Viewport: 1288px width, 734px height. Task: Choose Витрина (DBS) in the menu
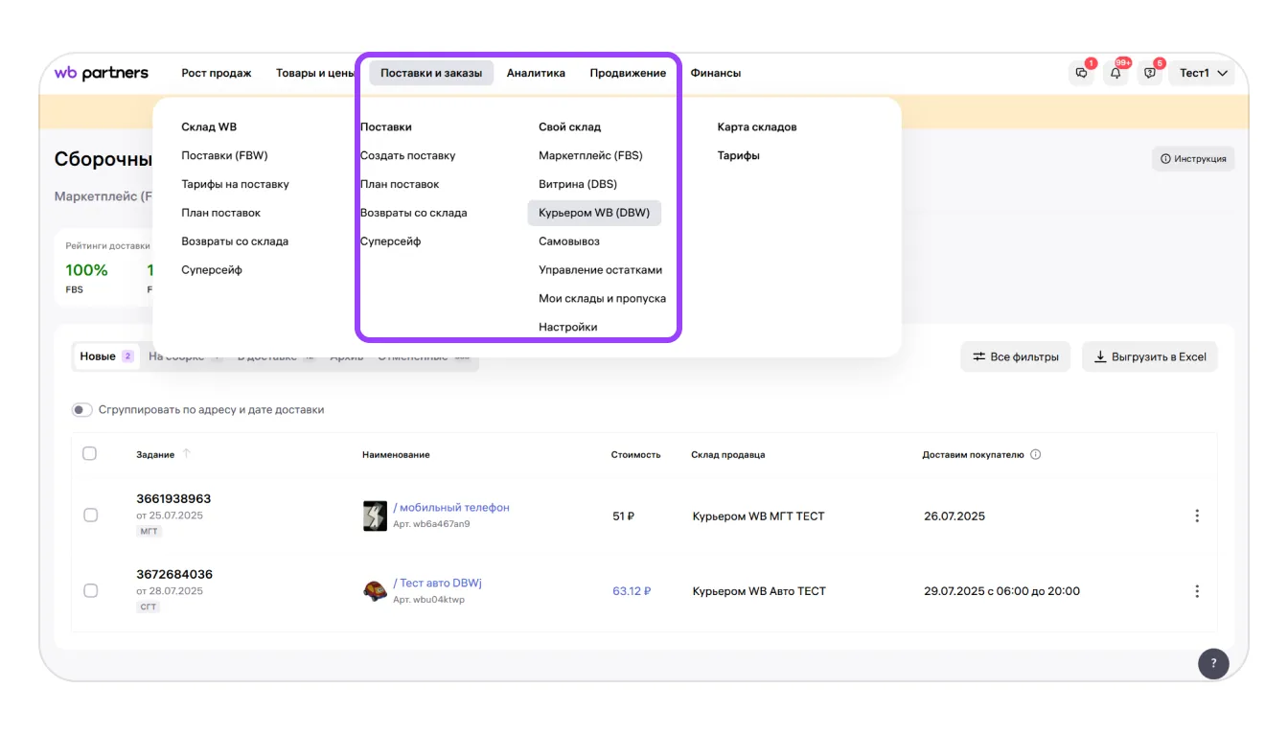click(578, 184)
